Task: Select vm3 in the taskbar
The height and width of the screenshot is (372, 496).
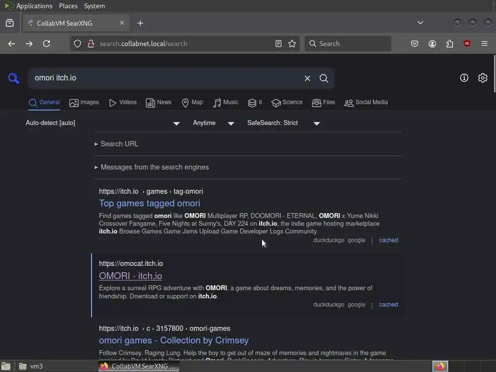Action: [31, 366]
